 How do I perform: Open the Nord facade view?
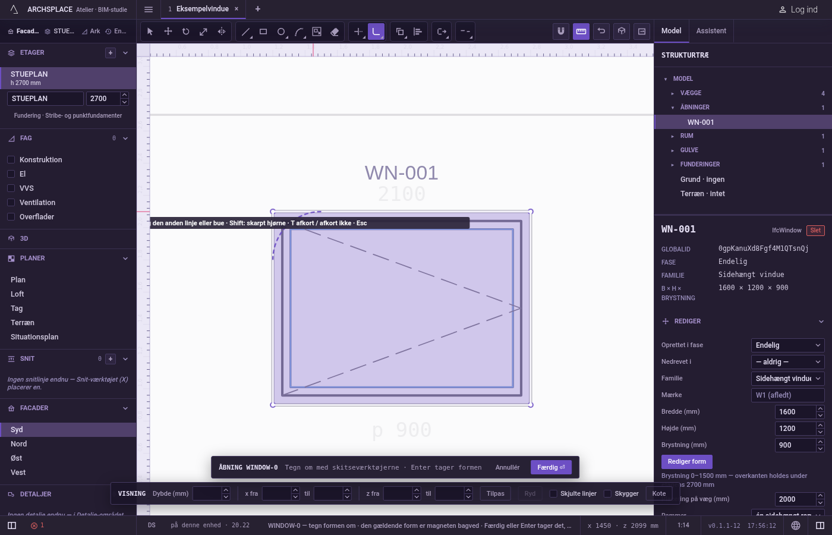pos(68,444)
